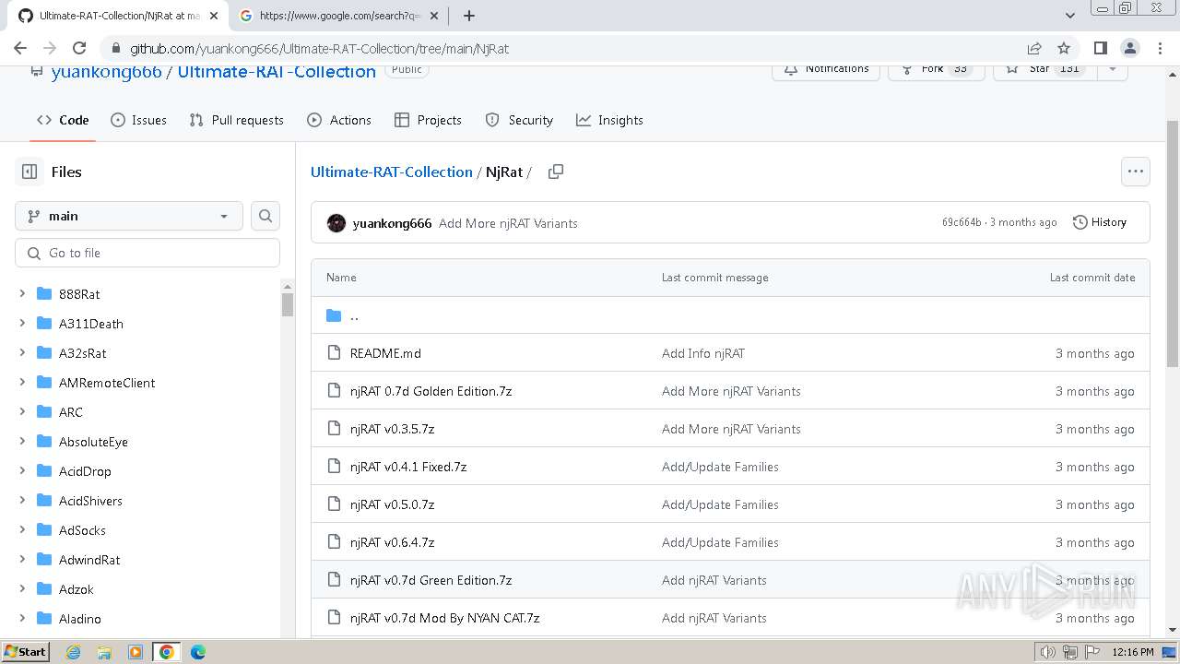Open Windows Explorer from taskbar

click(104, 652)
